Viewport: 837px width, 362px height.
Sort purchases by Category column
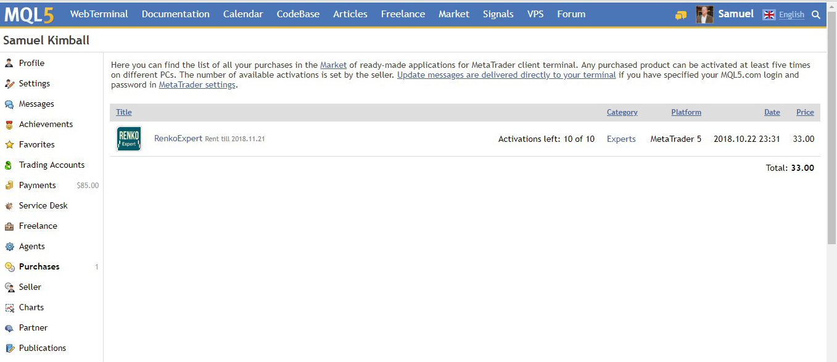[x=622, y=112]
